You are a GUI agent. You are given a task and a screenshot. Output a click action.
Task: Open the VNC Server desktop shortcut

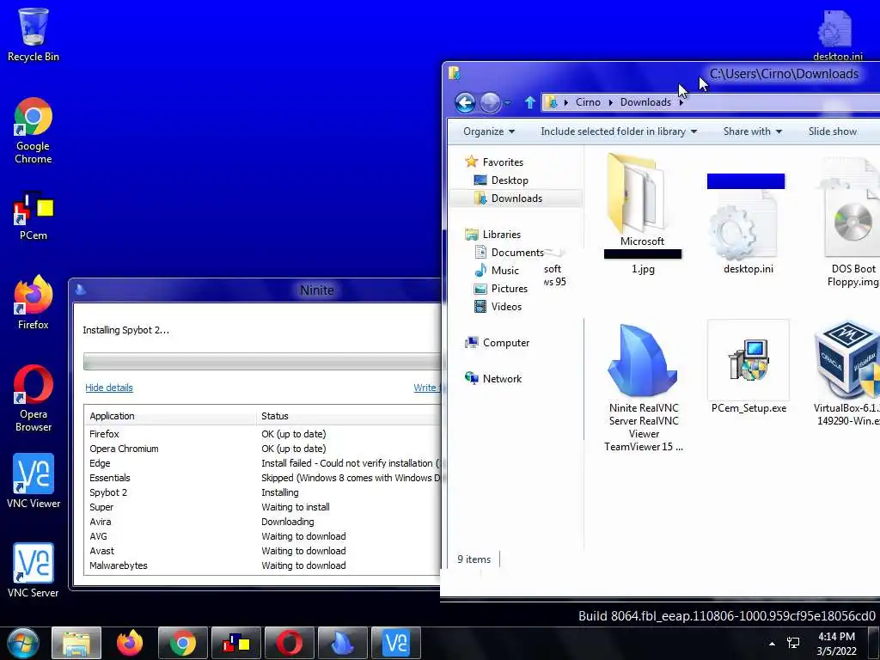click(x=34, y=571)
